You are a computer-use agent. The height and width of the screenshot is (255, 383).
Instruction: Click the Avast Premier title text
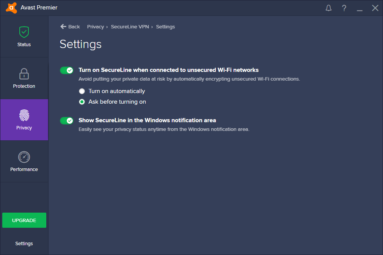coord(39,8)
